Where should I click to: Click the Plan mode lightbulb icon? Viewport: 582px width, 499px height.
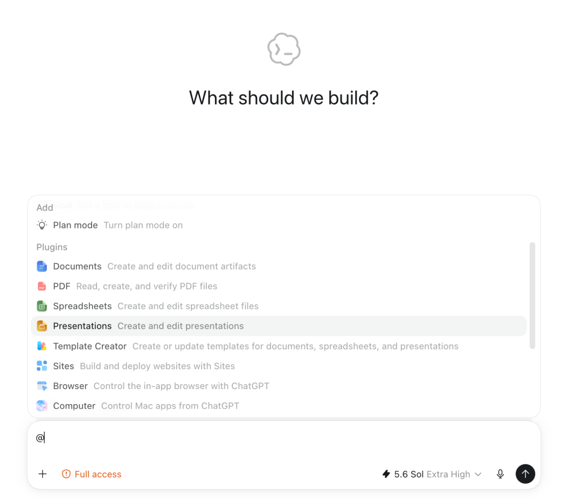tap(42, 225)
